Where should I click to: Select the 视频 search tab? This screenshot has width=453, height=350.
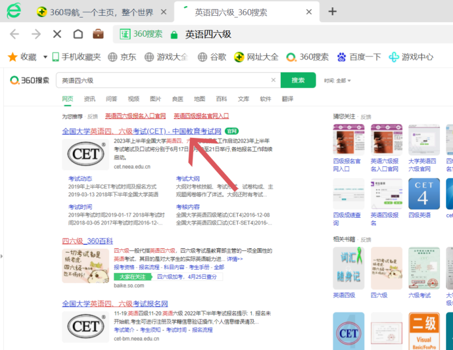134,99
